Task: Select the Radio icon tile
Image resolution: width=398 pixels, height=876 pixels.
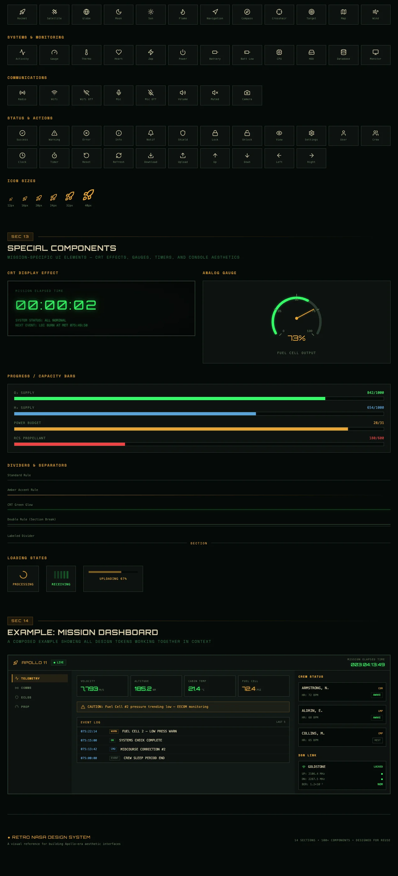Action: tap(22, 95)
